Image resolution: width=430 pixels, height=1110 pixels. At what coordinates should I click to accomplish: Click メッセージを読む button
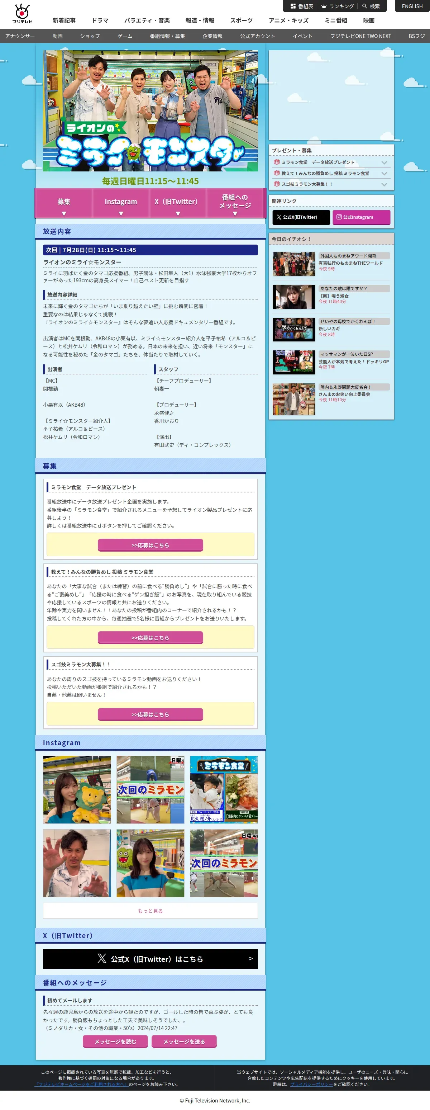point(115,1041)
